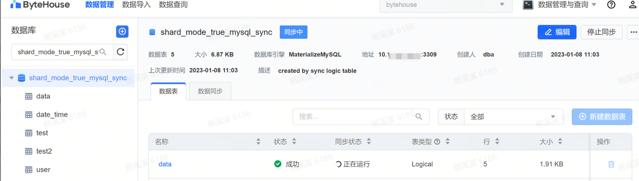Click the 新建数据表 button
639x181 pixels.
(x=602, y=117)
